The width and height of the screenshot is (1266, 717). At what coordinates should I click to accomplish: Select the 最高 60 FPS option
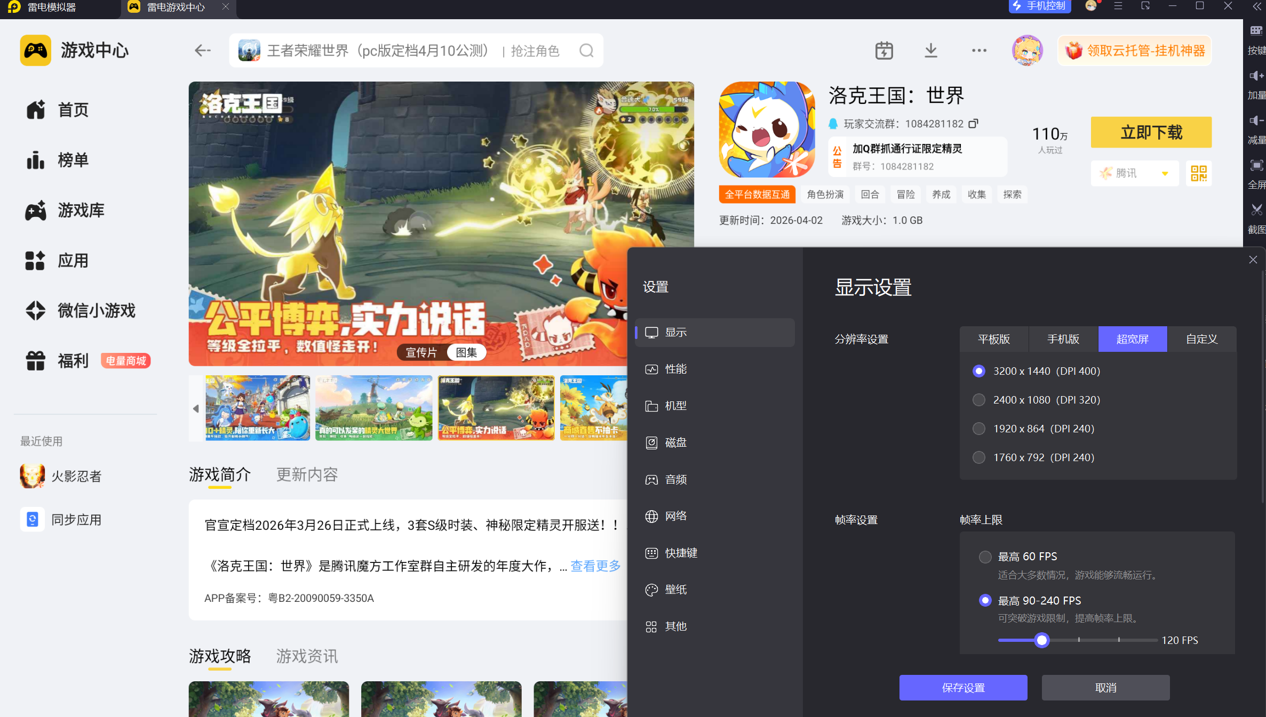click(x=985, y=557)
